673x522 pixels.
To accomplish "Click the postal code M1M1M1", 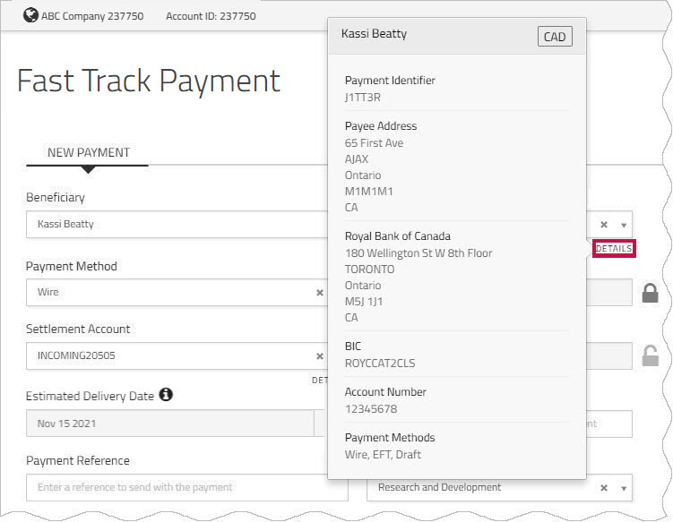I will 368,192.
